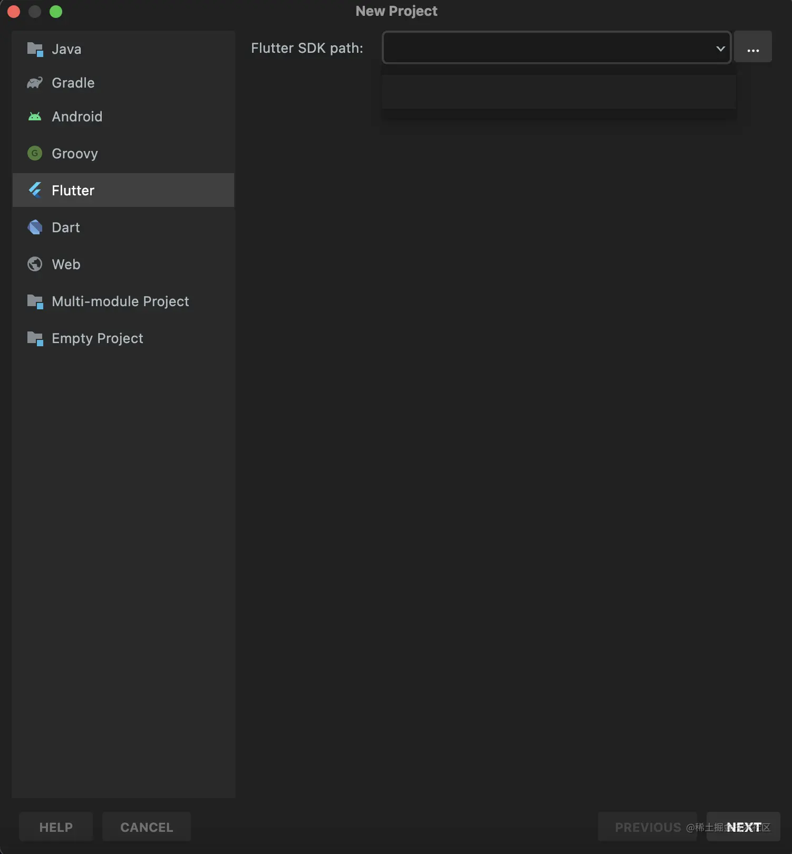Screen dimensions: 792x854
Task: Click the CANCEL button
Action: tap(147, 827)
